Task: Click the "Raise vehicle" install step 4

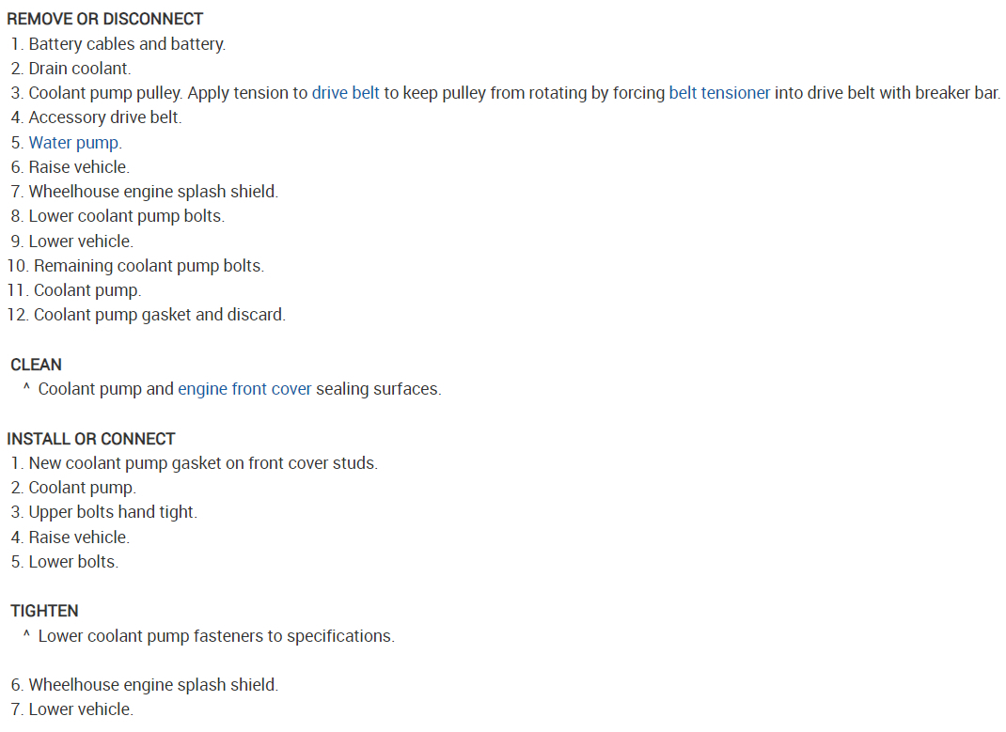Action: [x=79, y=537]
